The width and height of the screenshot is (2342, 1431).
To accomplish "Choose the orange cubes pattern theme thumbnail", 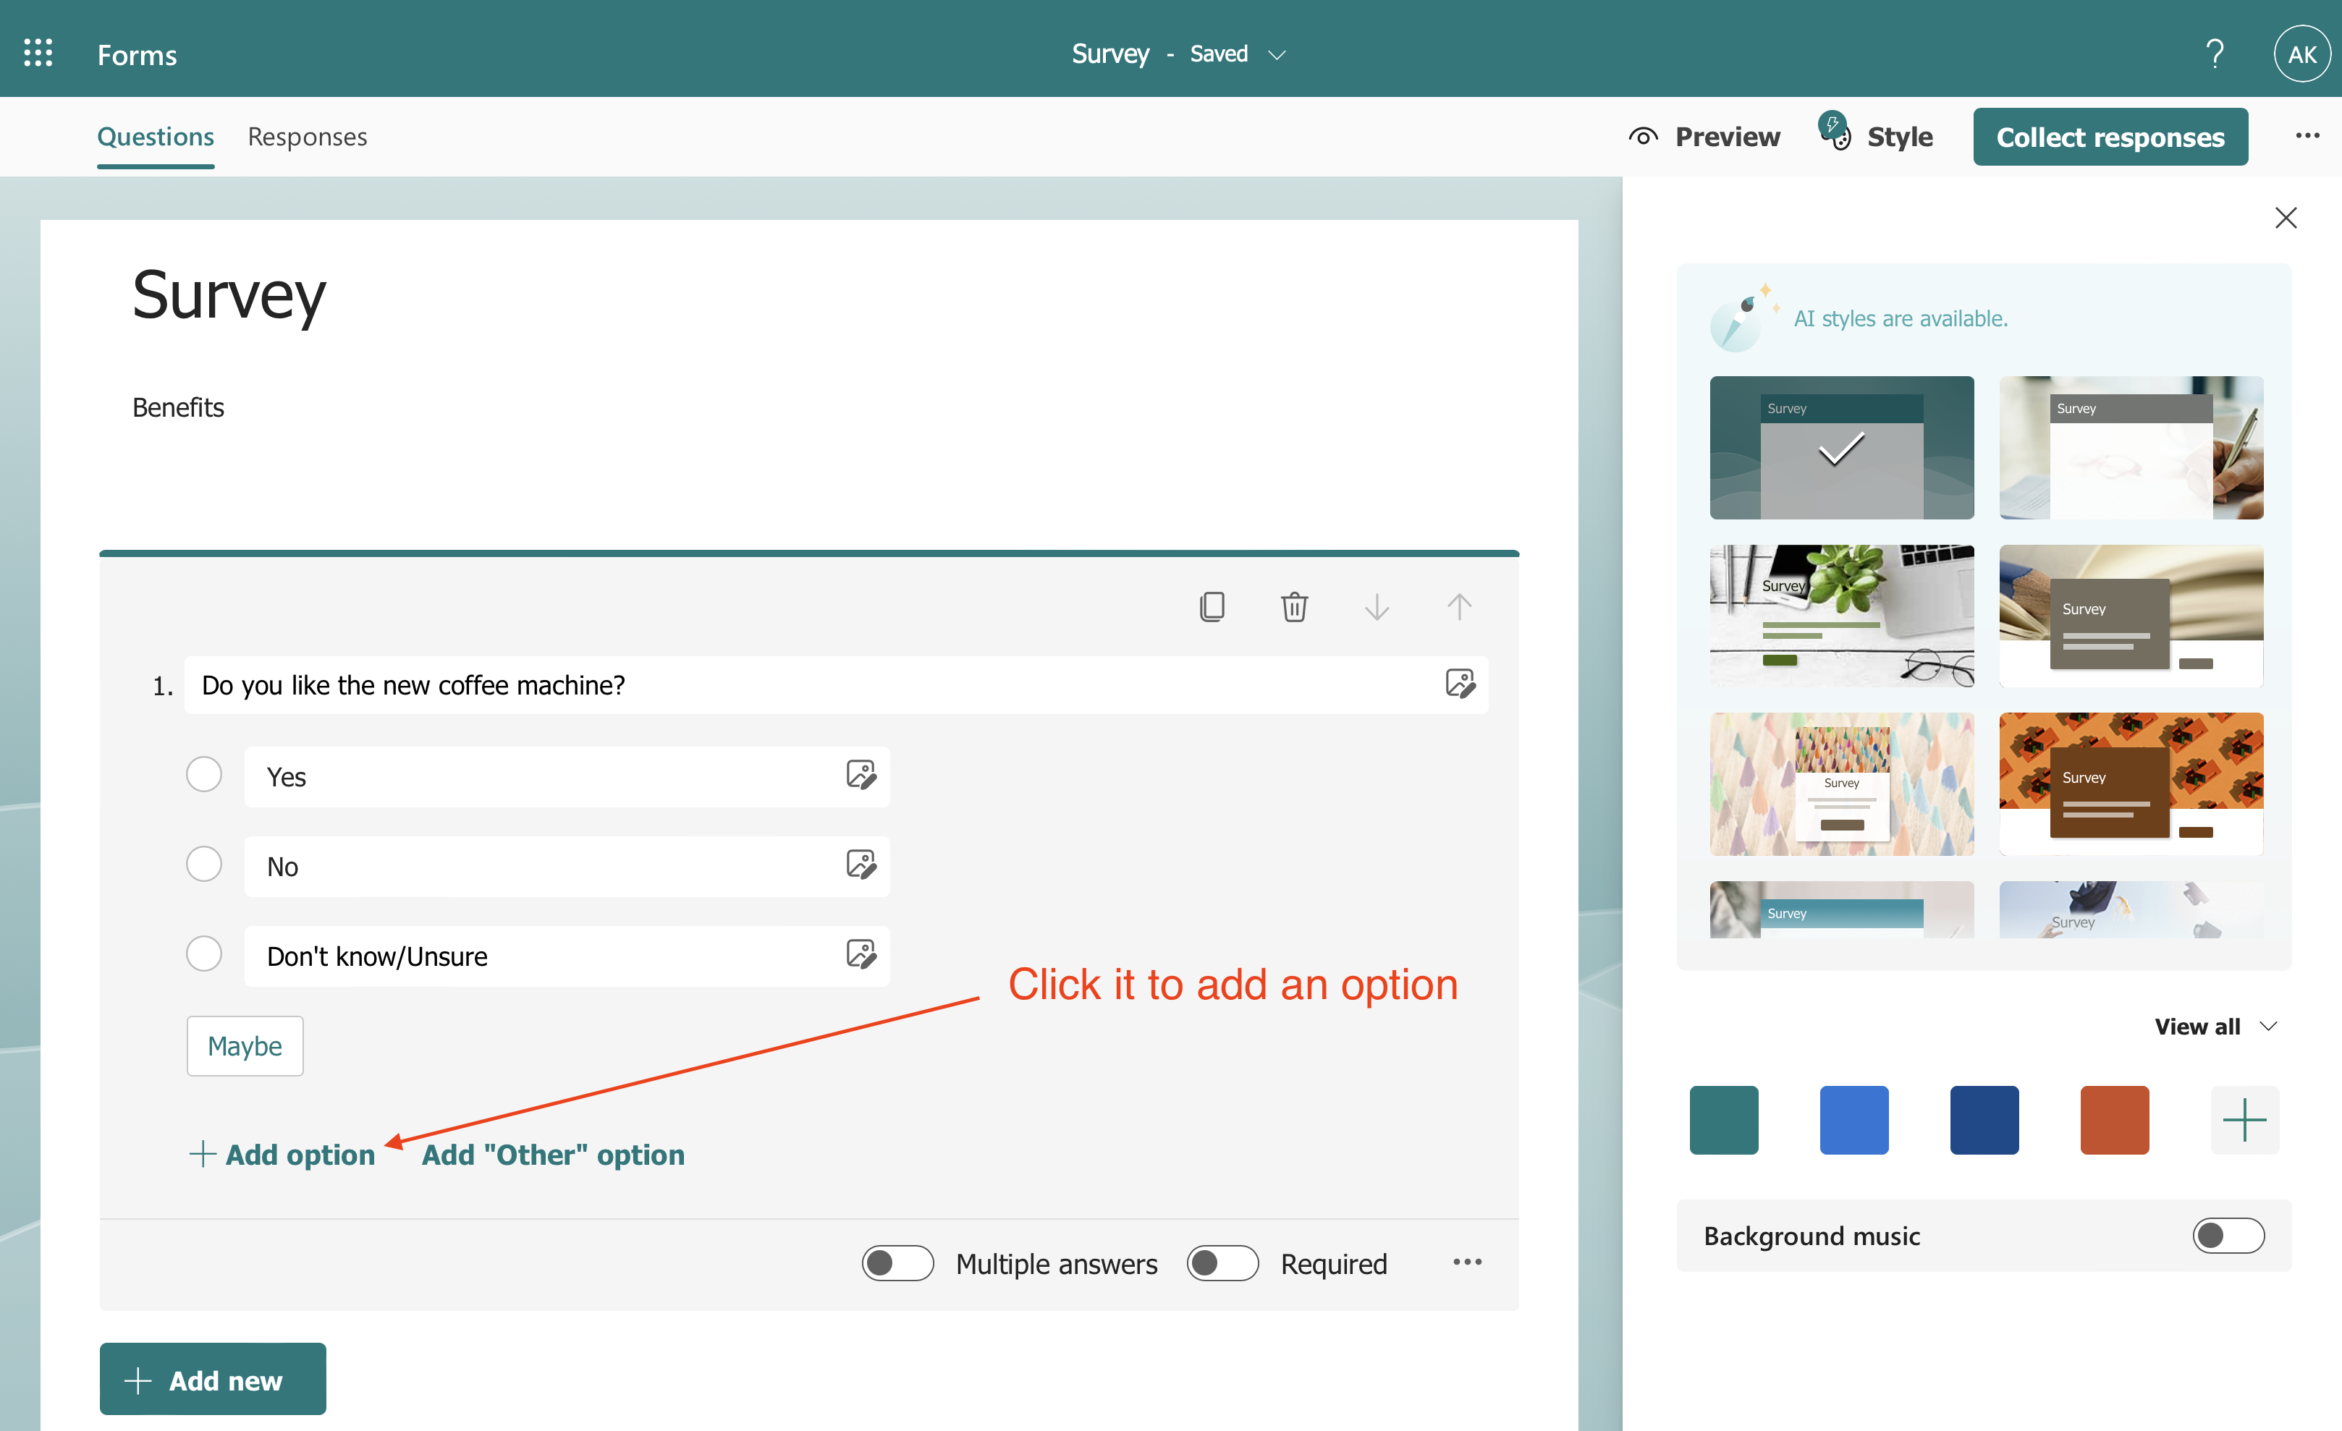I will (2130, 783).
